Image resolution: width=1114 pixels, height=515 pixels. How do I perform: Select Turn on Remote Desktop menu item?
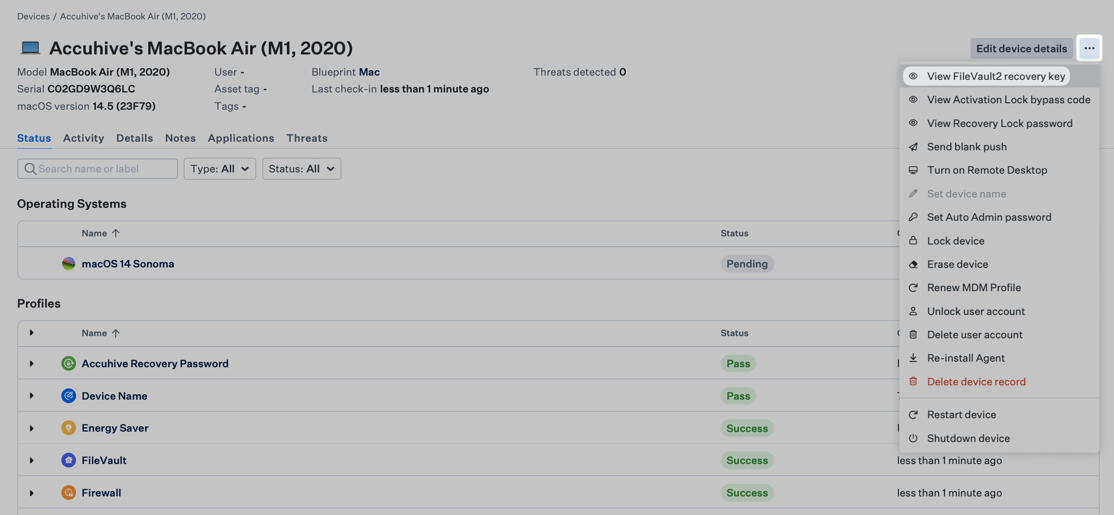pyautogui.click(x=987, y=170)
